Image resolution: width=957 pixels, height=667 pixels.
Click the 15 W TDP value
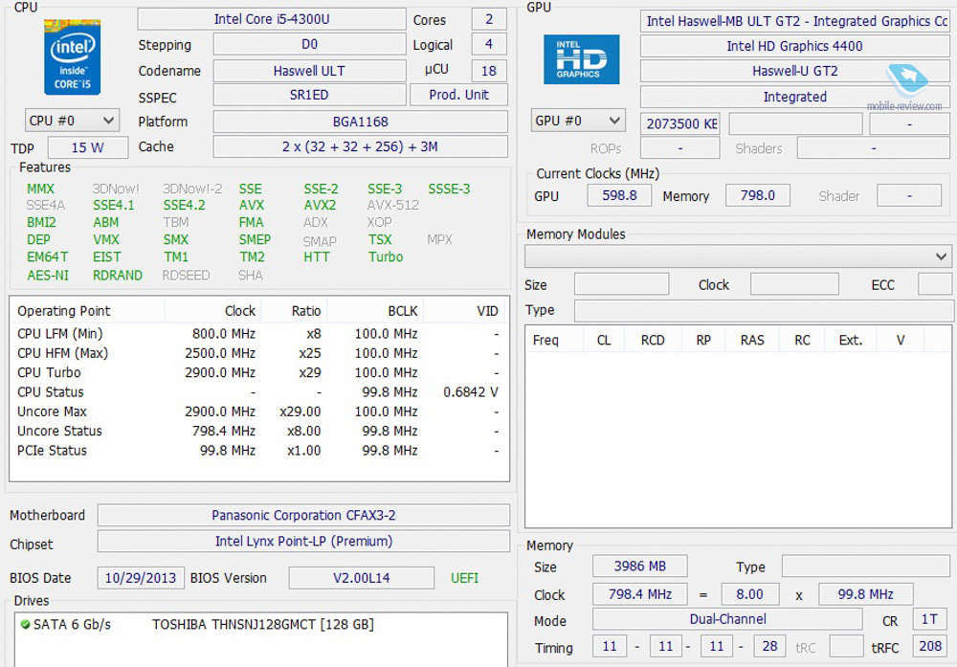point(88,147)
